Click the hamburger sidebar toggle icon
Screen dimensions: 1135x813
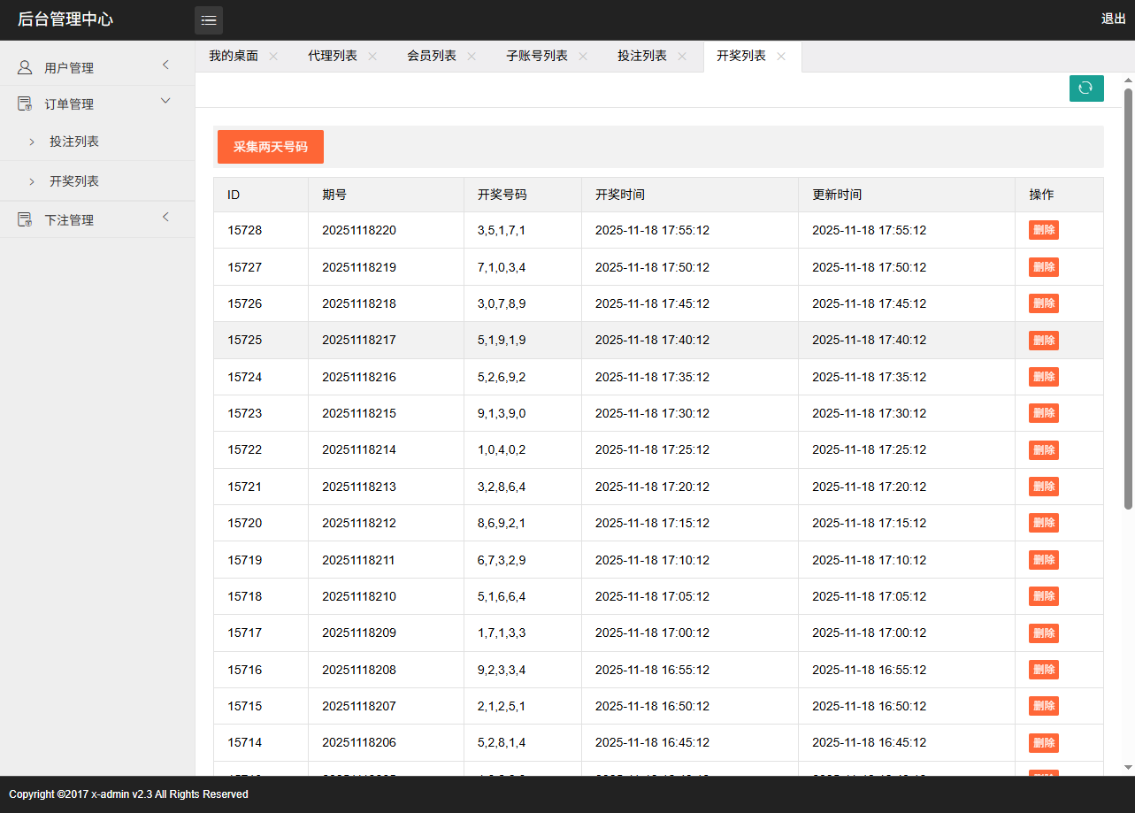click(208, 19)
